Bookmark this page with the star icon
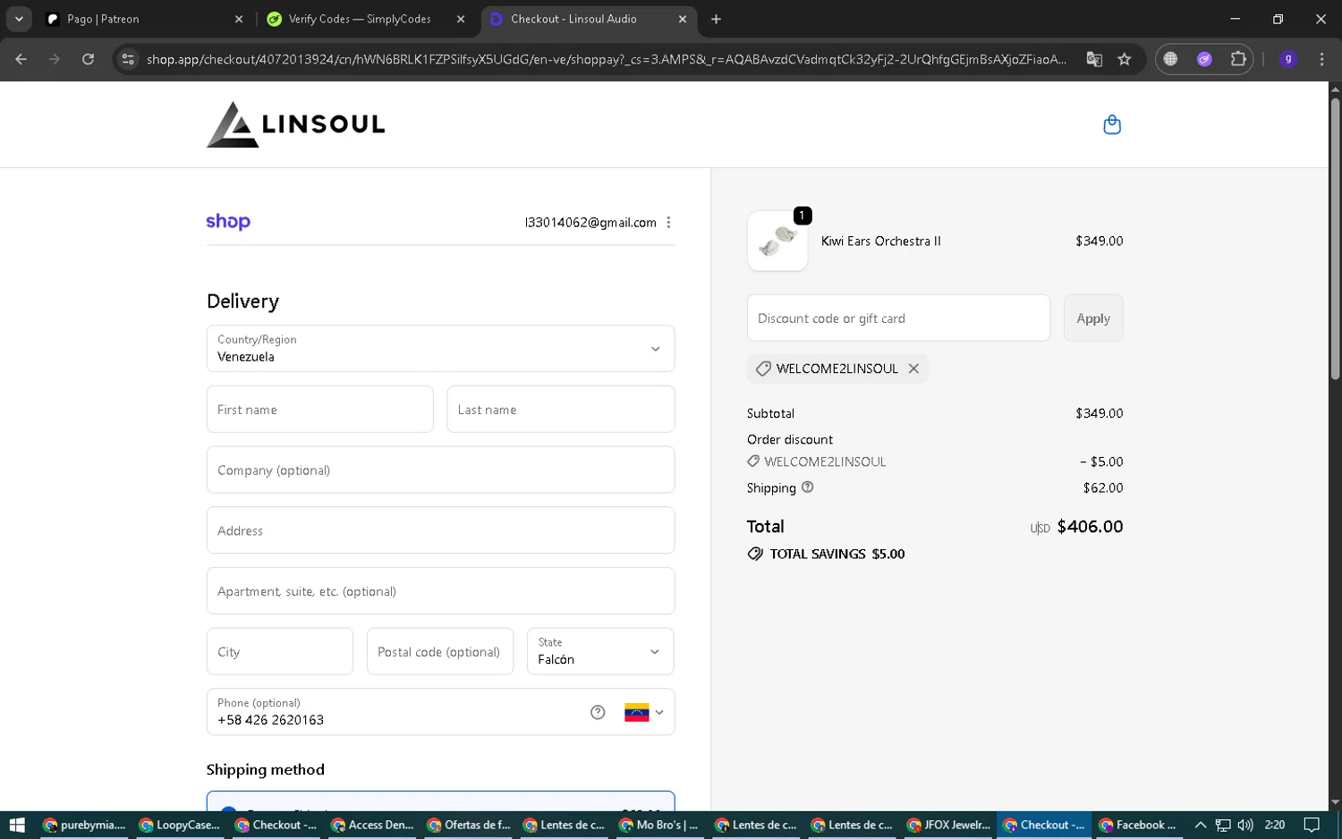This screenshot has height=839, width=1342. tap(1125, 59)
